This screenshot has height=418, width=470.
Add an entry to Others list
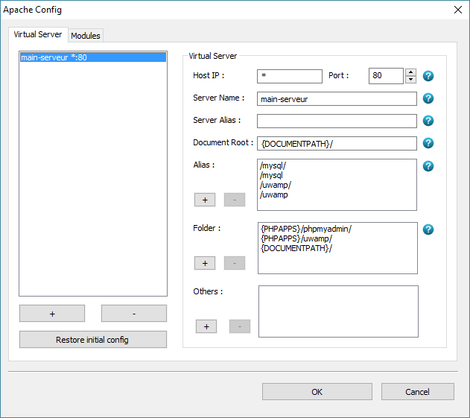click(206, 326)
